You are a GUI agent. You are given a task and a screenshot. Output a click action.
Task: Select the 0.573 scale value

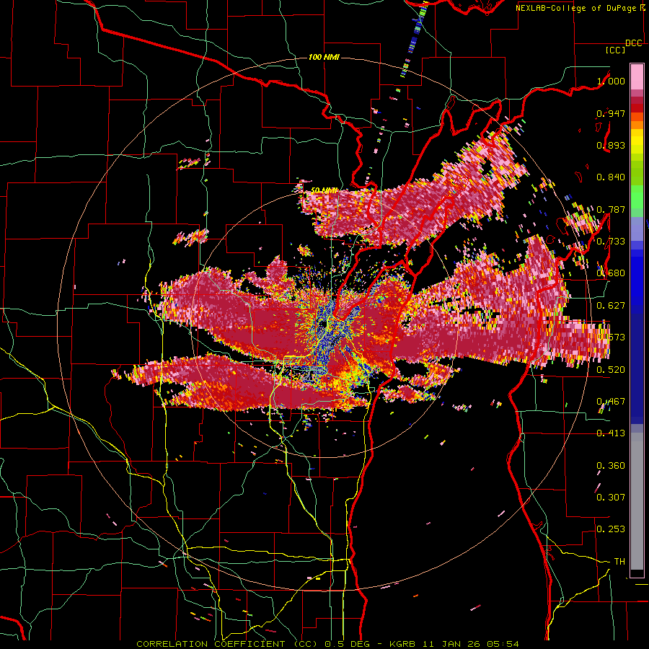611,337
